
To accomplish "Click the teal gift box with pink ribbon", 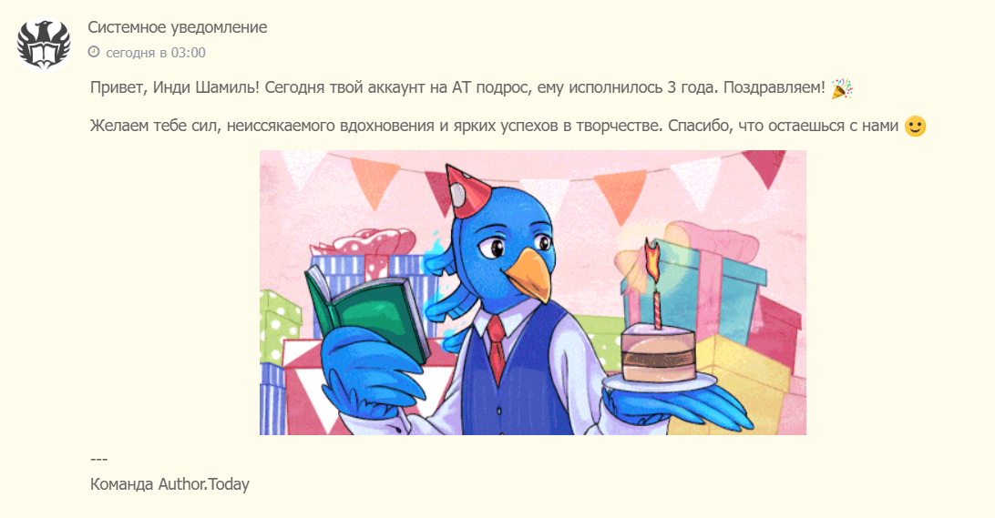I will point(695,279).
